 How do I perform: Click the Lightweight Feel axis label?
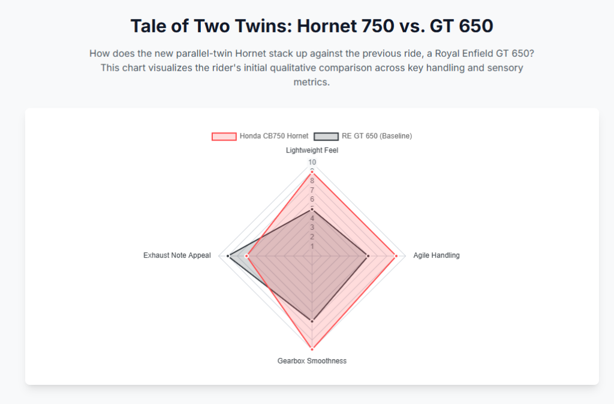tap(312, 151)
